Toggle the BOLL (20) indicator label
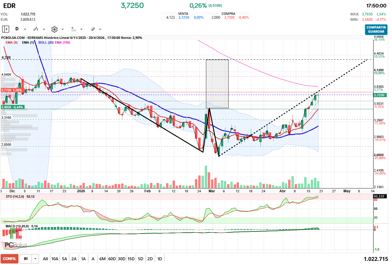This screenshot has width=392, height=265. (46, 42)
